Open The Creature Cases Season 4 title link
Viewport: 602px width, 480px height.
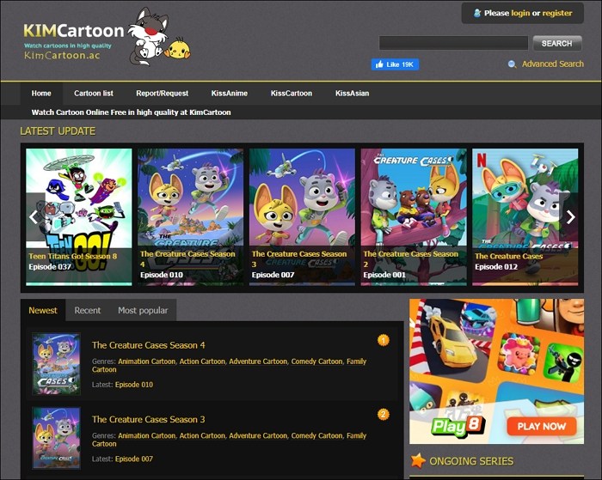[148, 345]
